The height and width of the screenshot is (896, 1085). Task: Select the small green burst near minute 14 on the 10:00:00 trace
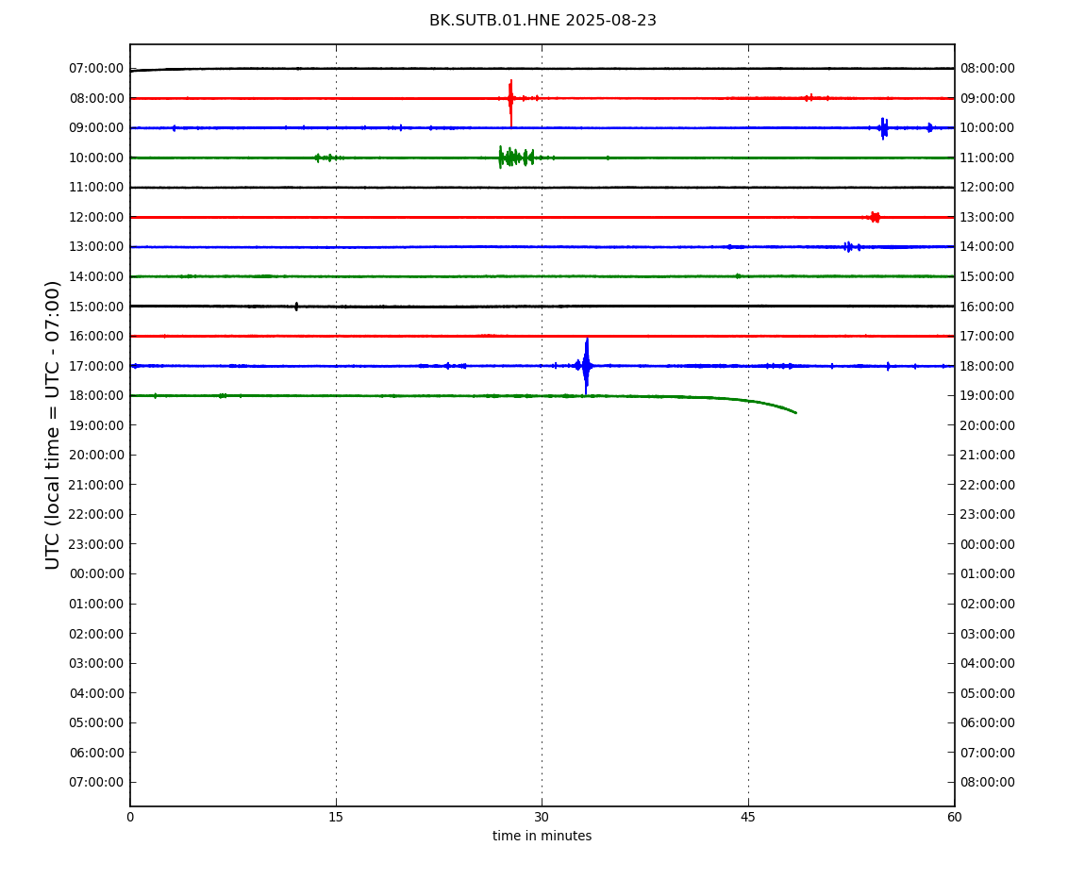(326, 158)
